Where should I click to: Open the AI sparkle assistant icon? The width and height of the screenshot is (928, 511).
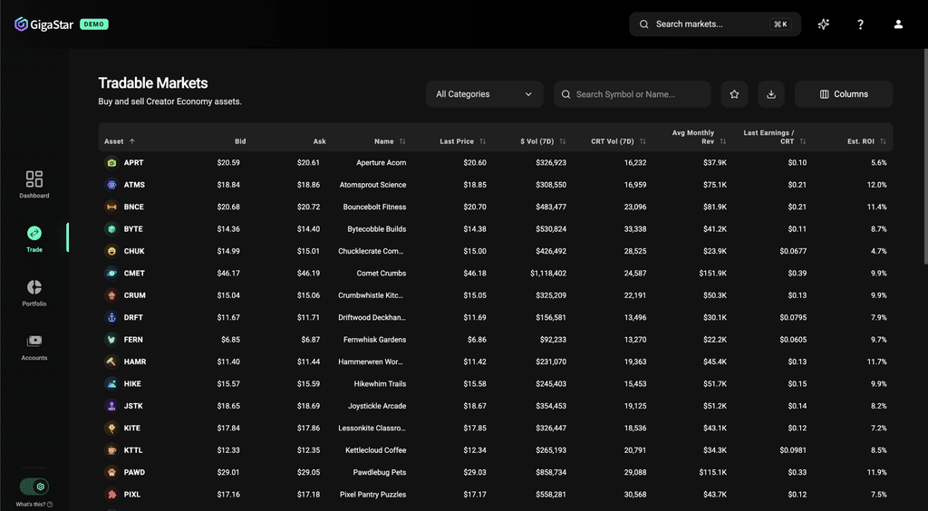click(823, 24)
